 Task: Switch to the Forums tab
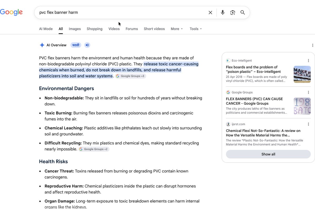coord(132,29)
